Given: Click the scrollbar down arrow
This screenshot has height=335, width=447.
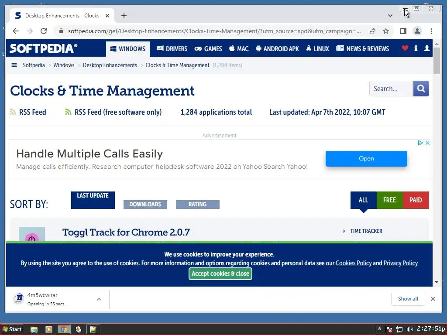Looking at the screenshot, I should pyautogui.click(x=437, y=282).
